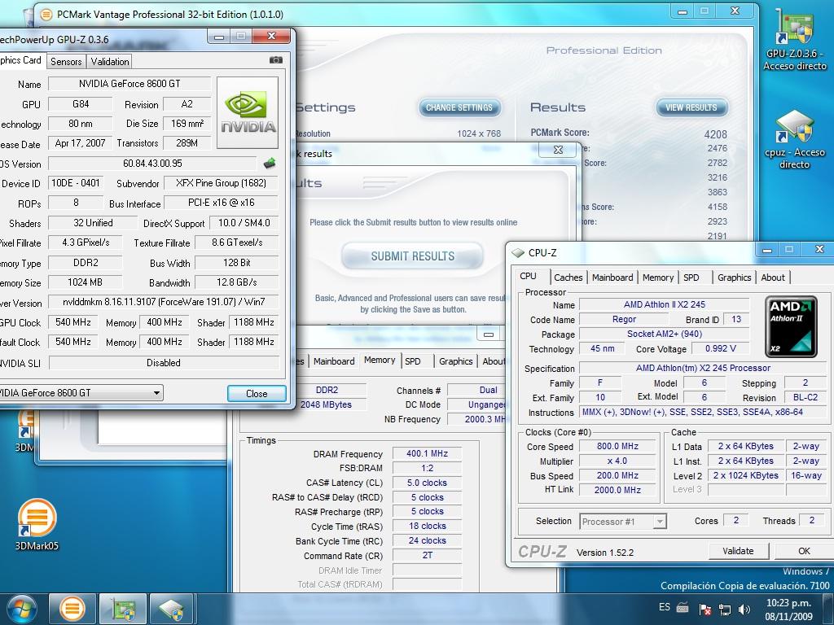
Task: Open the 3DMark05 desktop shortcut
Action: (36, 525)
